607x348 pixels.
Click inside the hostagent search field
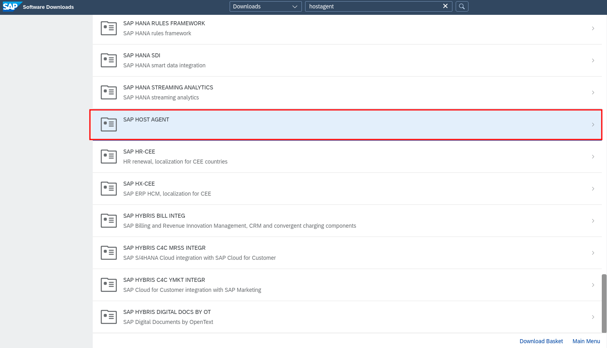pos(373,6)
